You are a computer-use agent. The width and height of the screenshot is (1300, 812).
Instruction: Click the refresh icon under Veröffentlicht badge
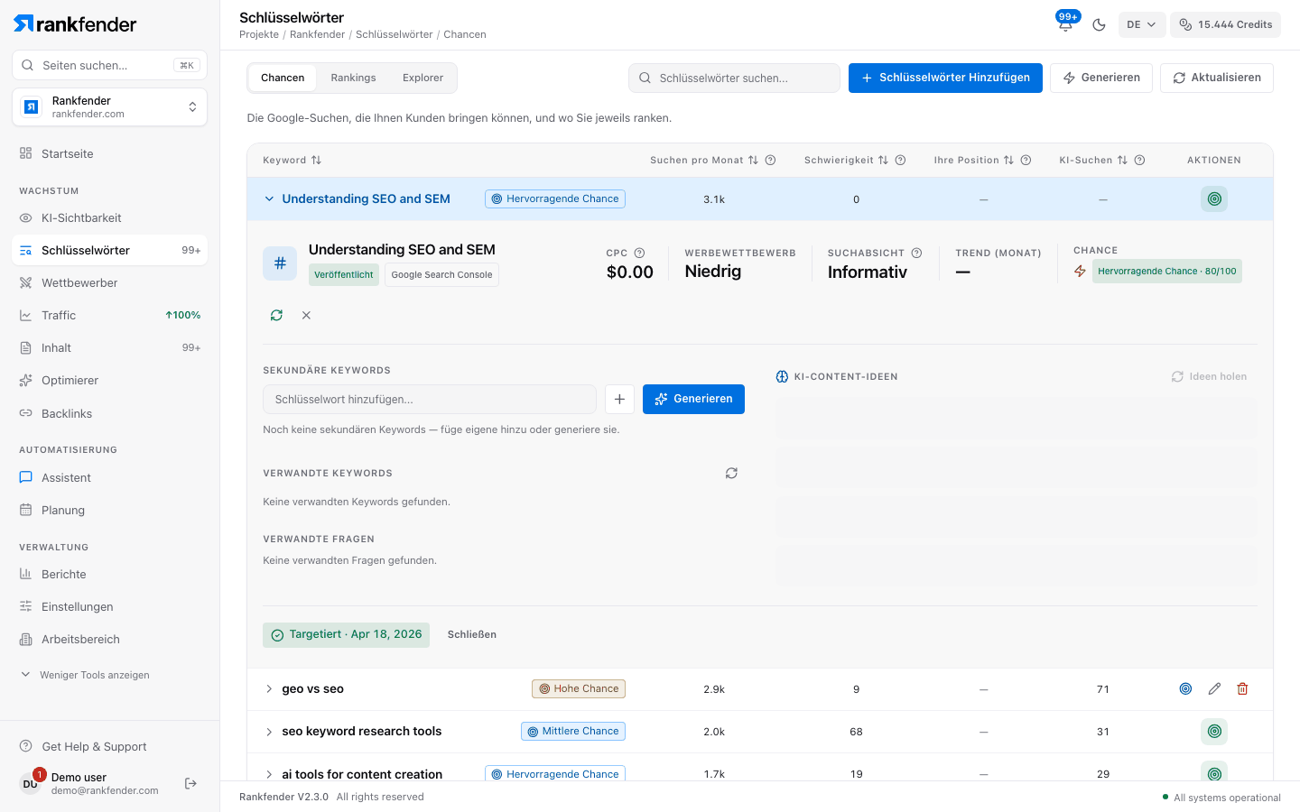(276, 315)
